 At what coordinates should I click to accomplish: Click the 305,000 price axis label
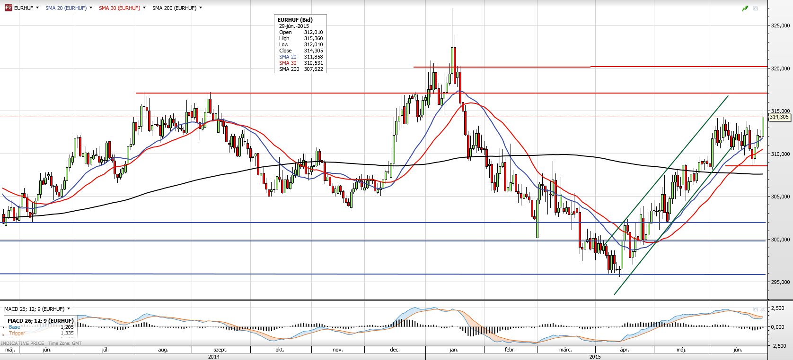click(781, 197)
